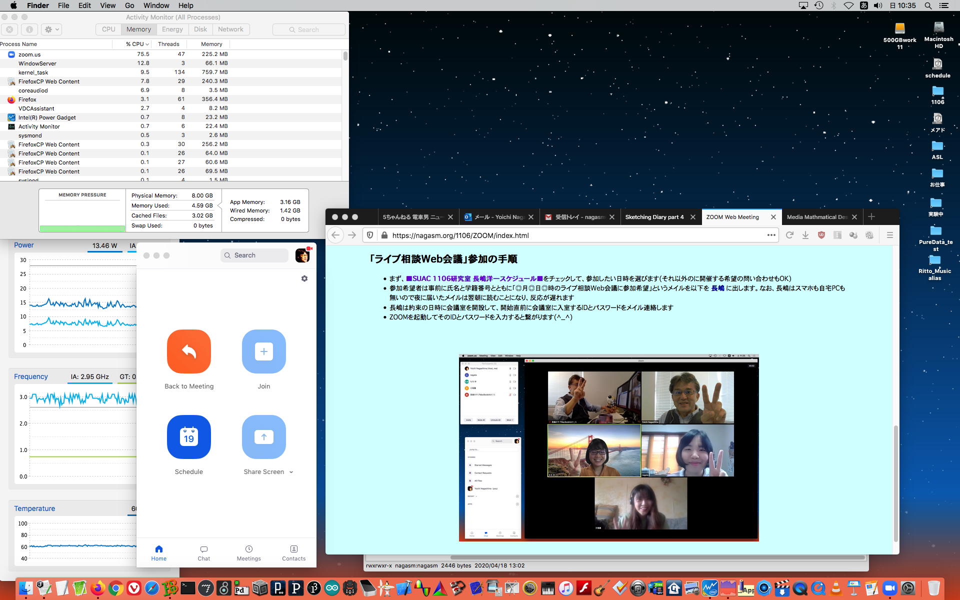This screenshot has width=960, height=600.
Task: Open the SUAC 1106 schedule link
Action: point(474,278)
